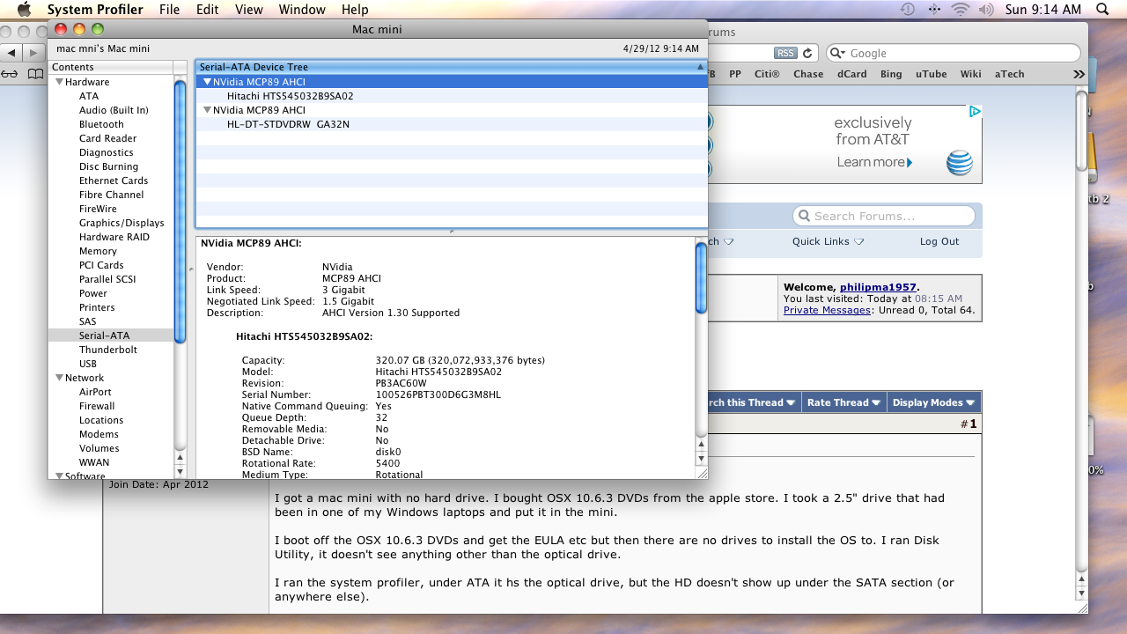Open Safari reading list glasses icon
This screenshot has width=1127, height=634.
10,74
